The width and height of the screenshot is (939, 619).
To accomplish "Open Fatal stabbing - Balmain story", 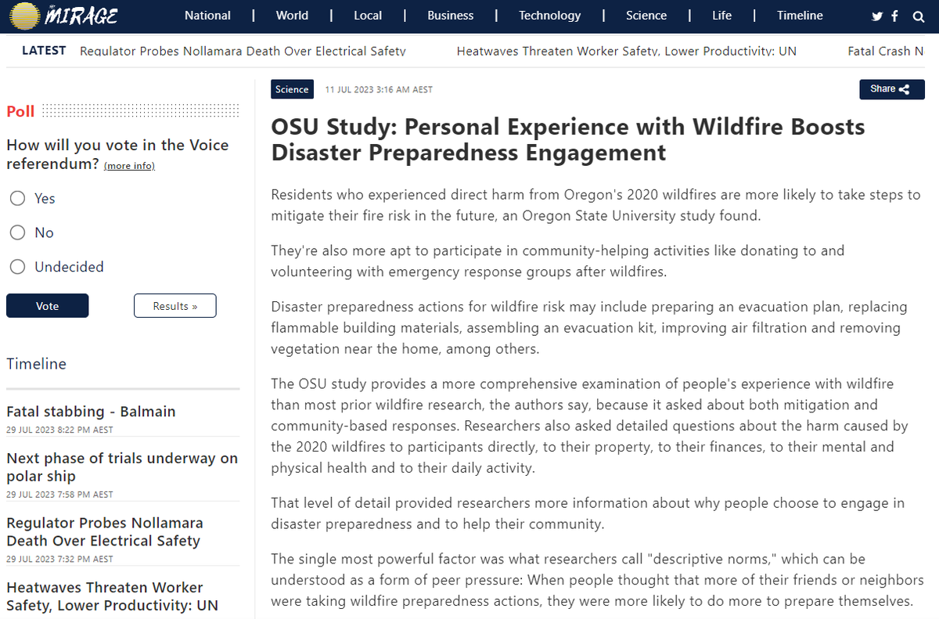I will [x=91, y=412].
